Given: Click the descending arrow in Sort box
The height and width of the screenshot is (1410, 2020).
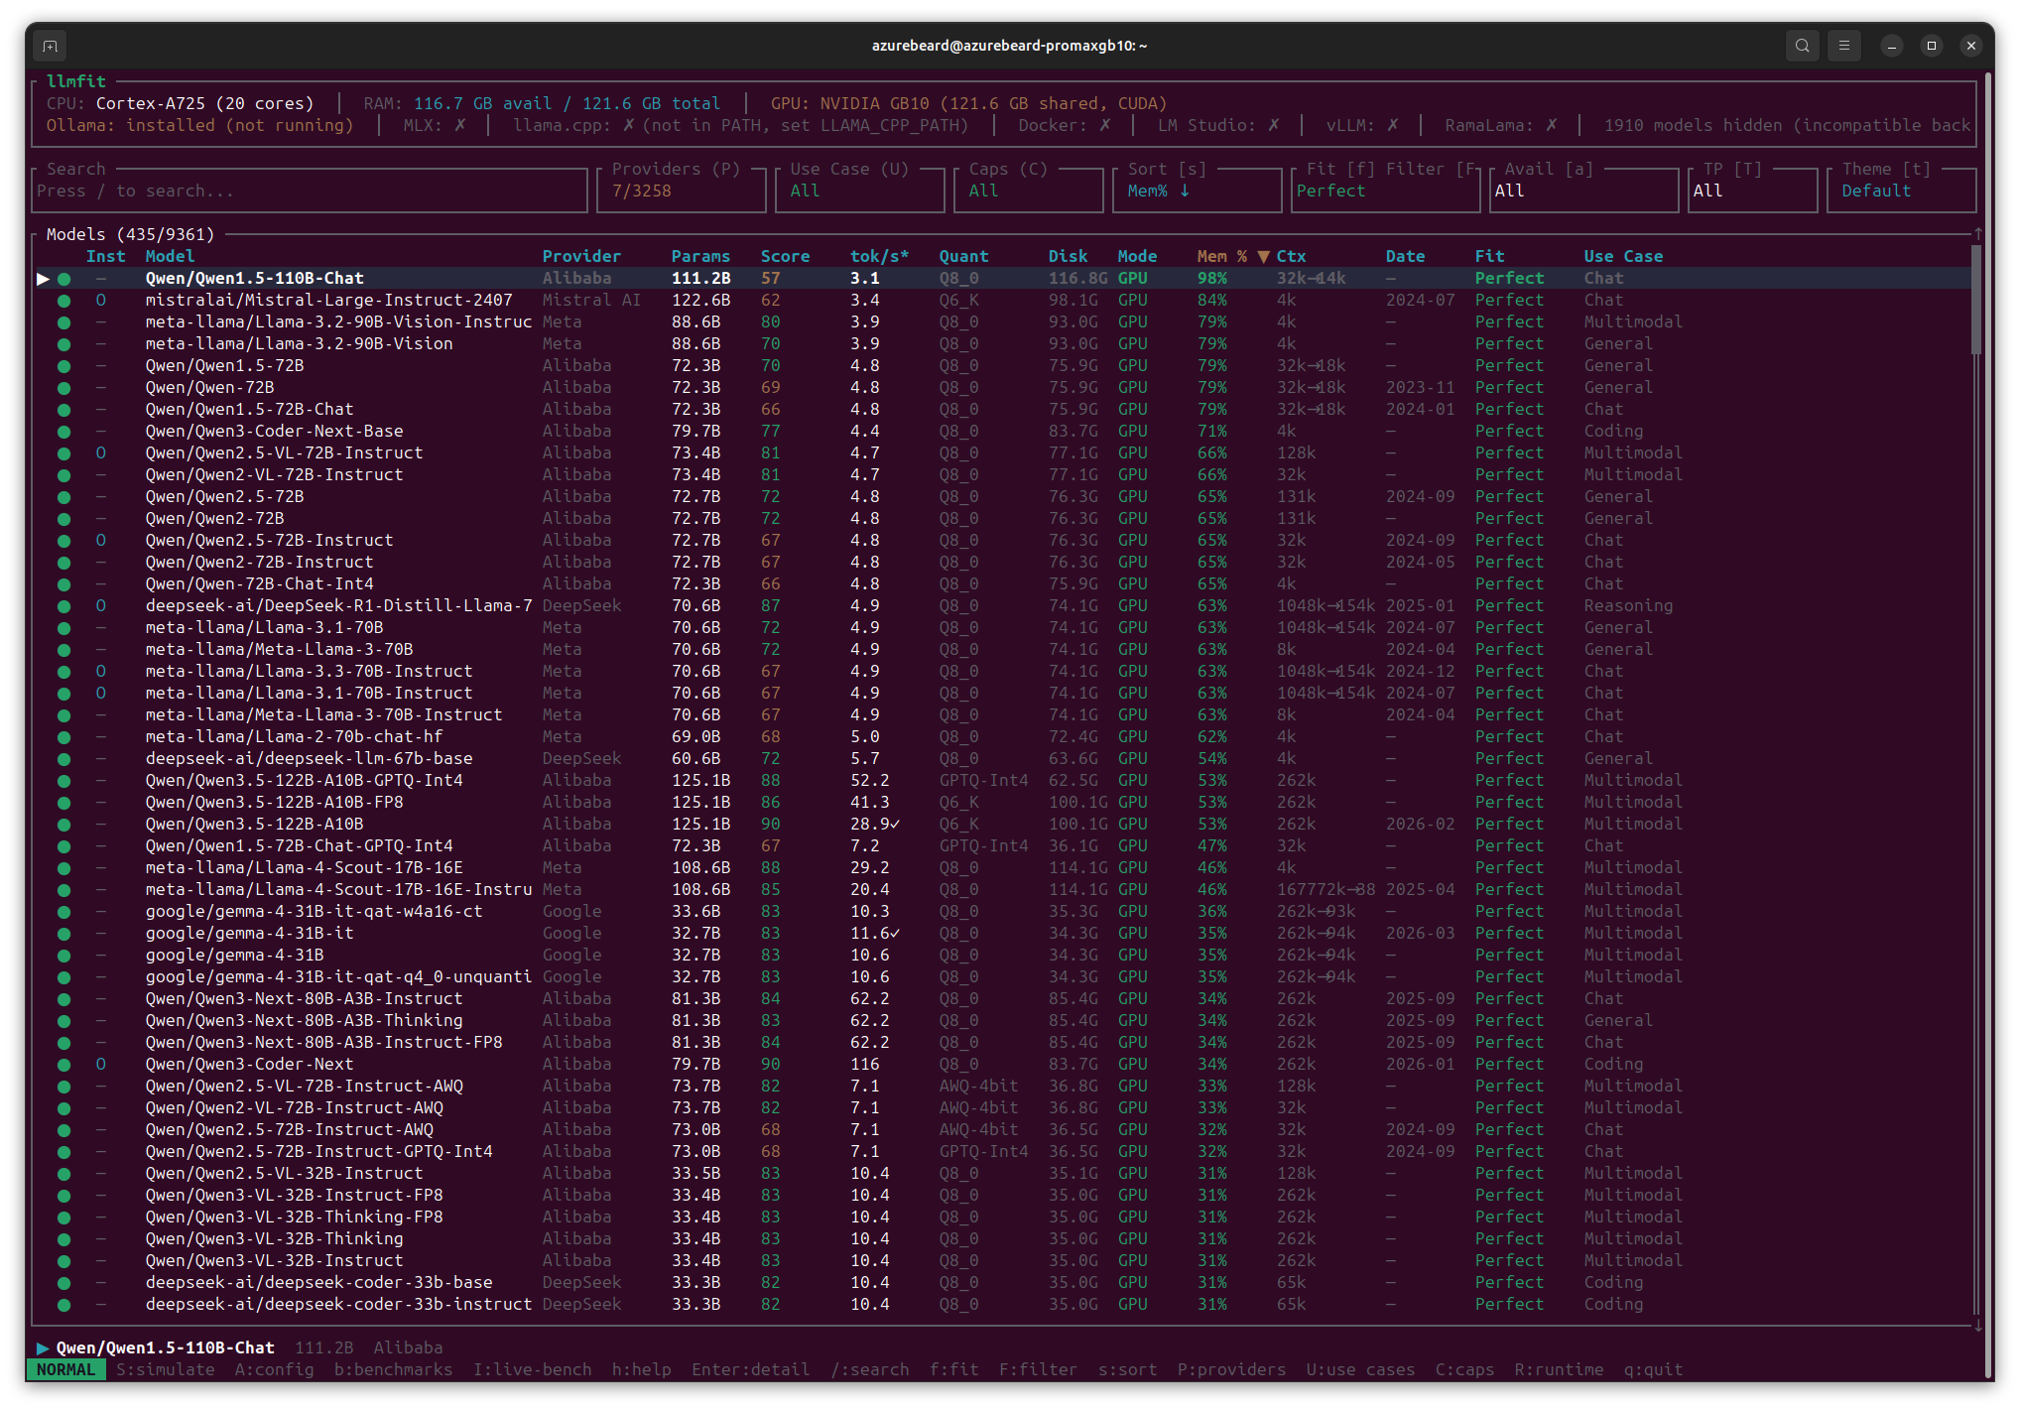Looking at the screenshot, I should tap(1185, 191).
